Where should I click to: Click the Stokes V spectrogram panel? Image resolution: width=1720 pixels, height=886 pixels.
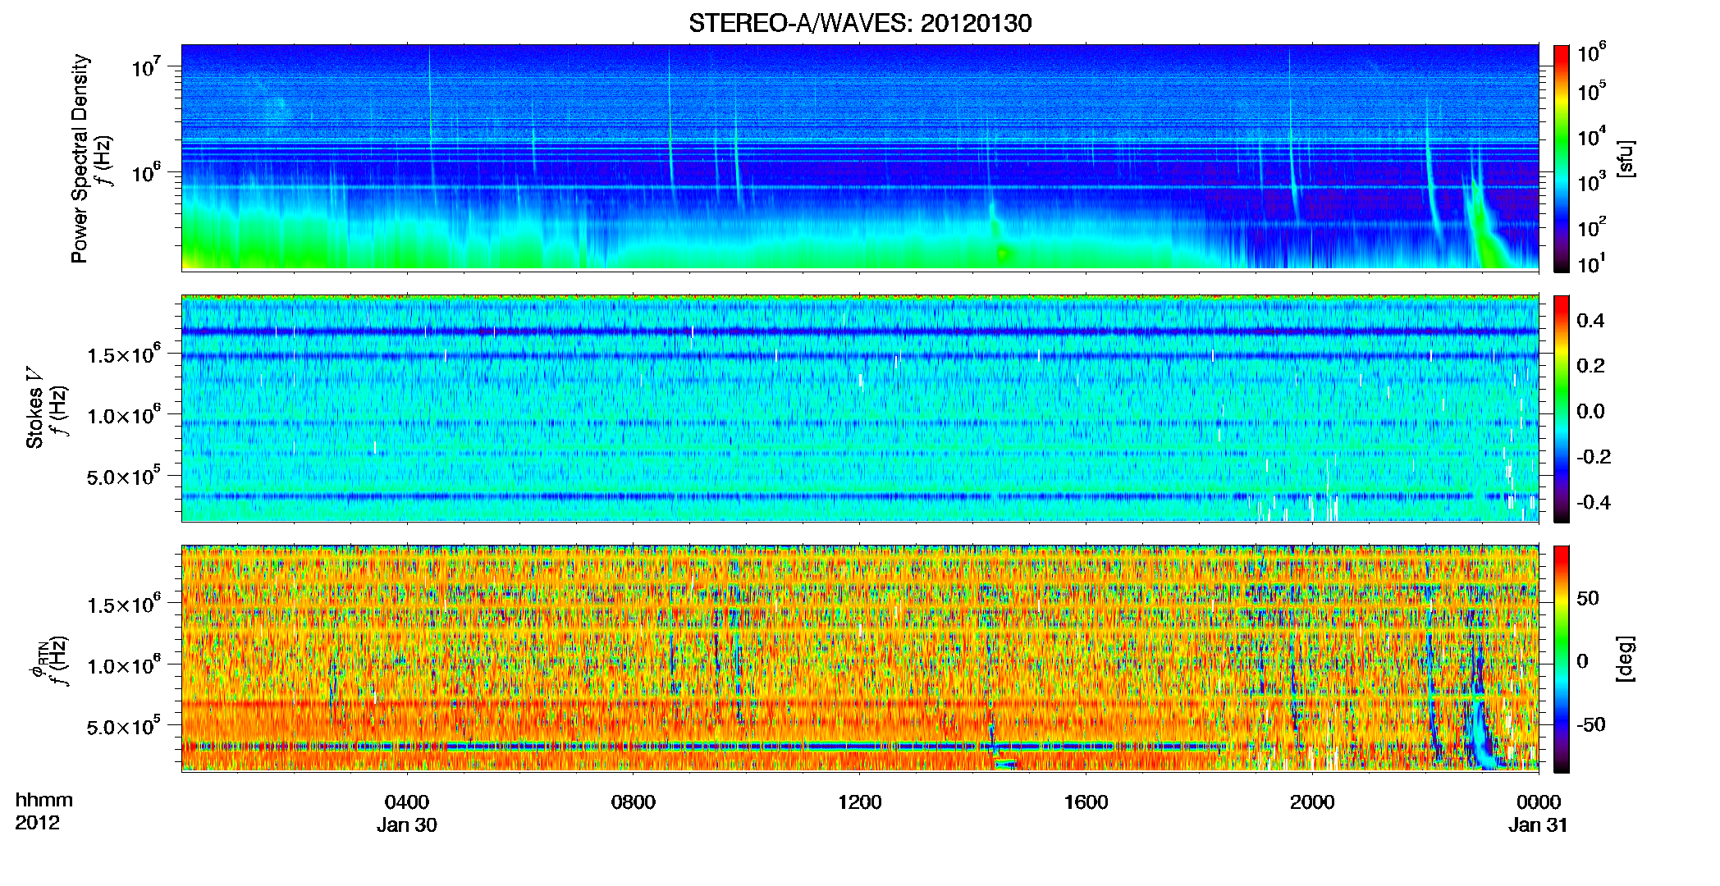coord(860,409)
